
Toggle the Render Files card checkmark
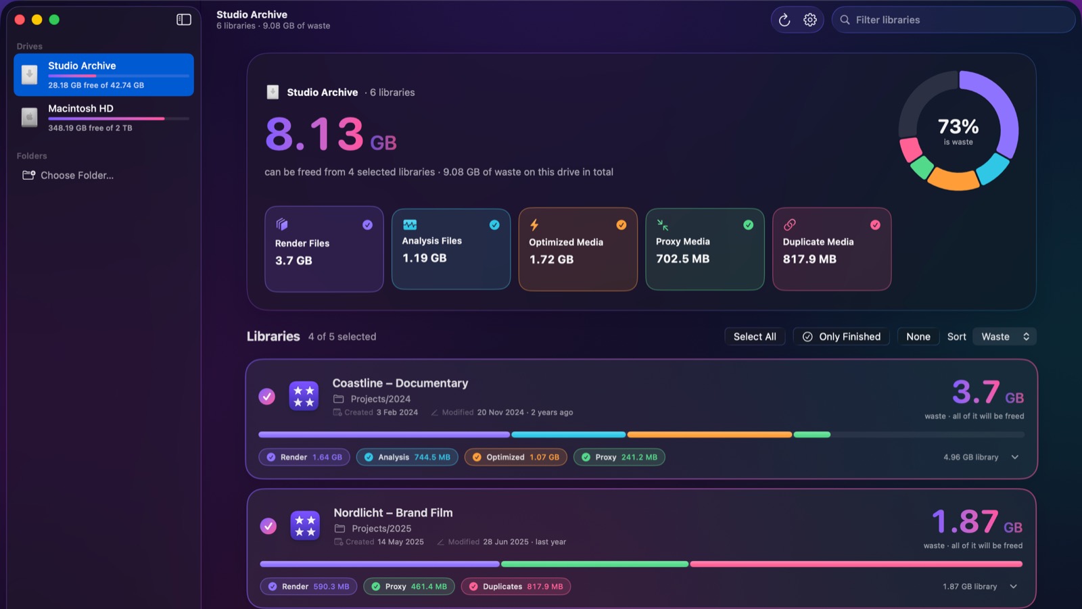coord(367,225)
